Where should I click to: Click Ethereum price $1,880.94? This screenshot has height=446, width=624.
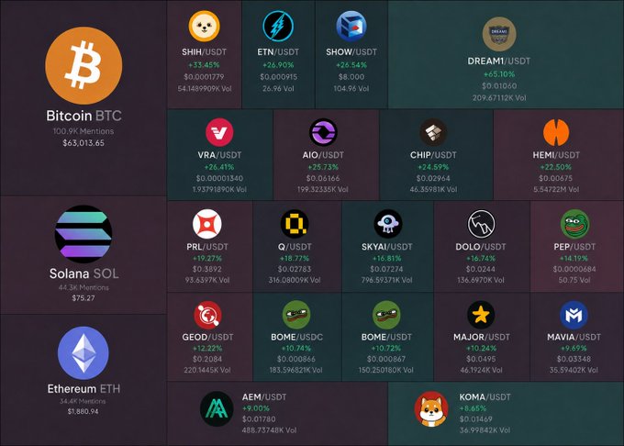pyautogui.click(x=83, y=411)
